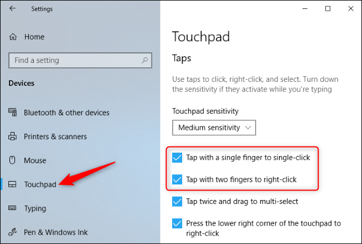Open the Touchpad sensitivity dropdown

pyautogui.click(x=214, y=128)
